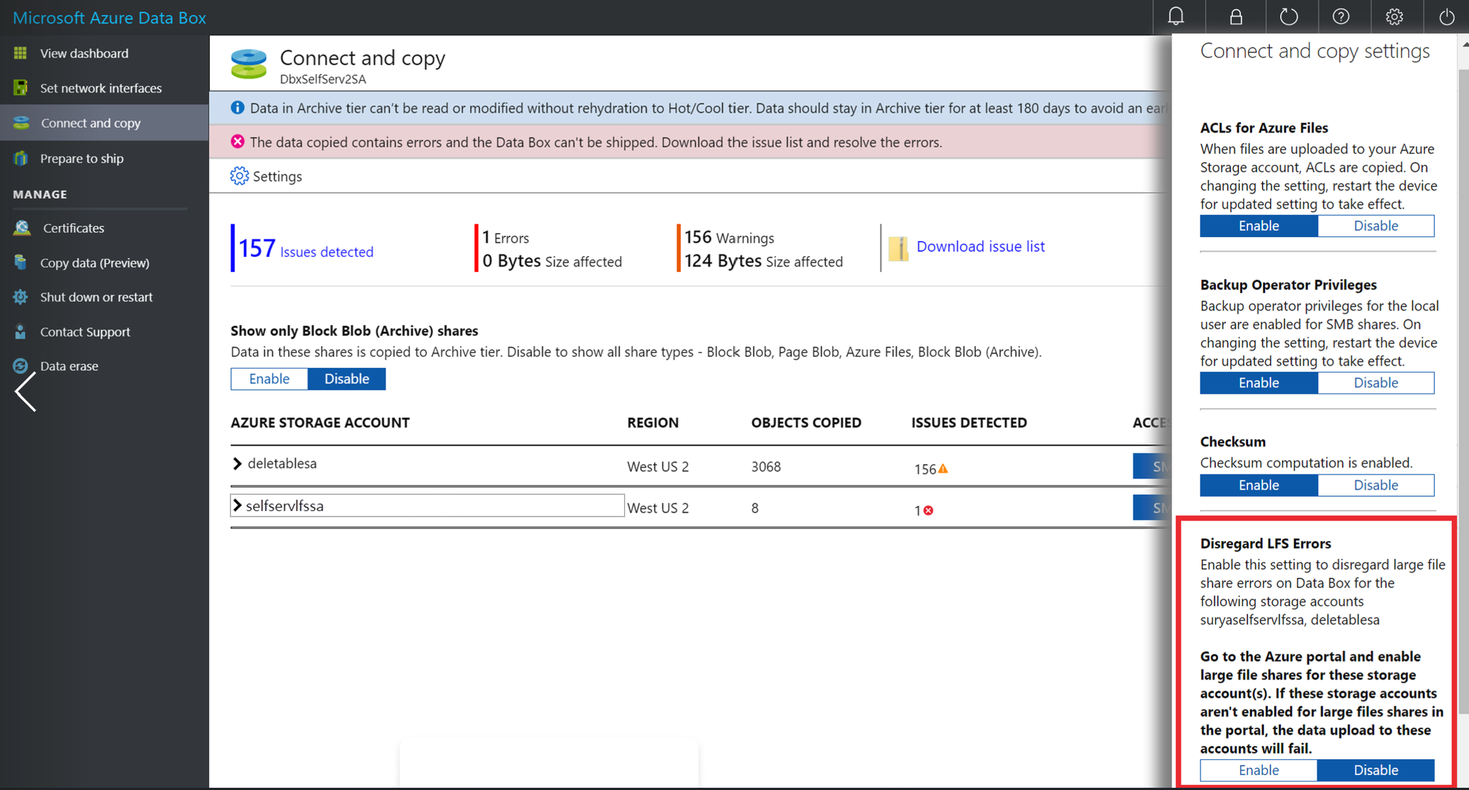This screenshot has width=1469, height=790.
Task: Click the Prepare to ship icon
Action: pyautogui.click(x=21, y=157)
